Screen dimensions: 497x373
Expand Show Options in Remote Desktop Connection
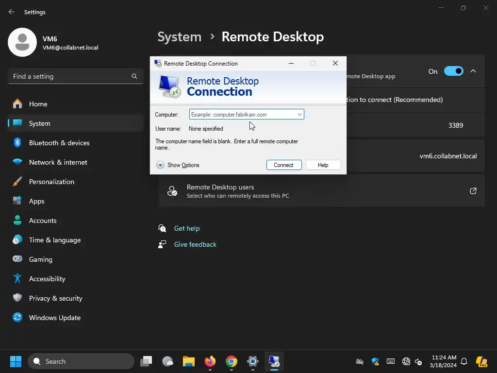point(178,165)
